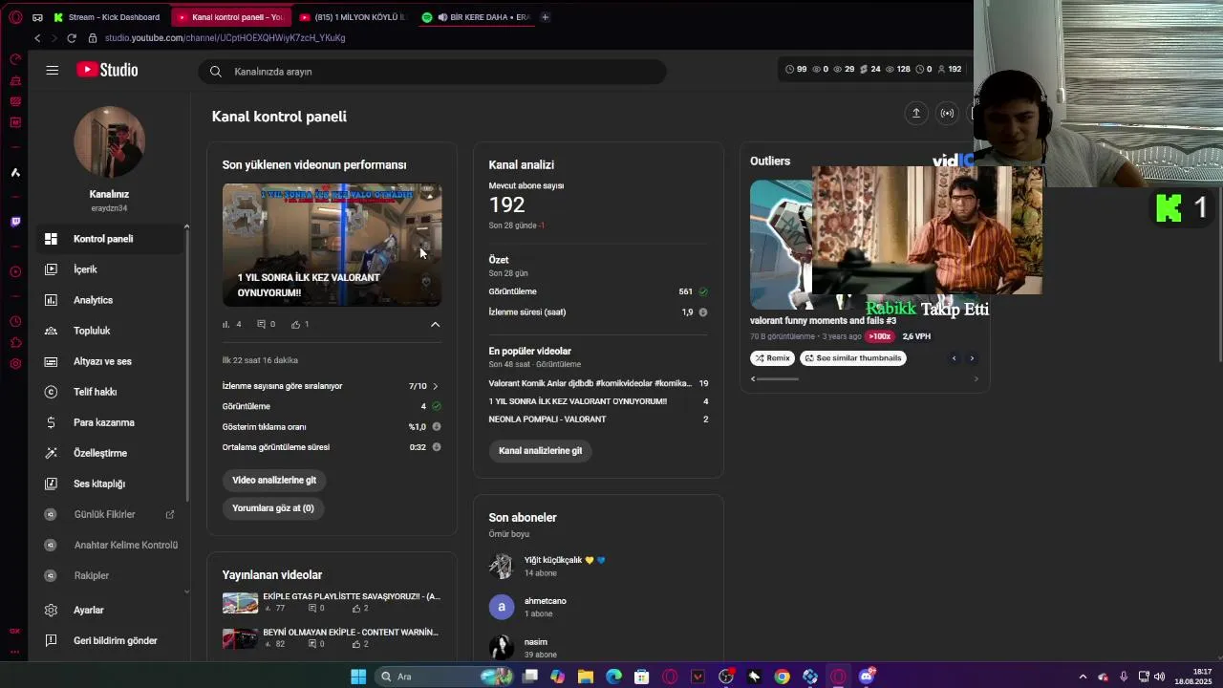Click the Para kazanma dollar icon
The image size is (1223, 688).
pyautogui.click(x=52, y=422)
